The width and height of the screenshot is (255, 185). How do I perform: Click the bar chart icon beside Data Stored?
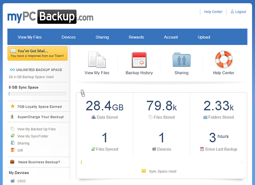[x=93, y=117]
